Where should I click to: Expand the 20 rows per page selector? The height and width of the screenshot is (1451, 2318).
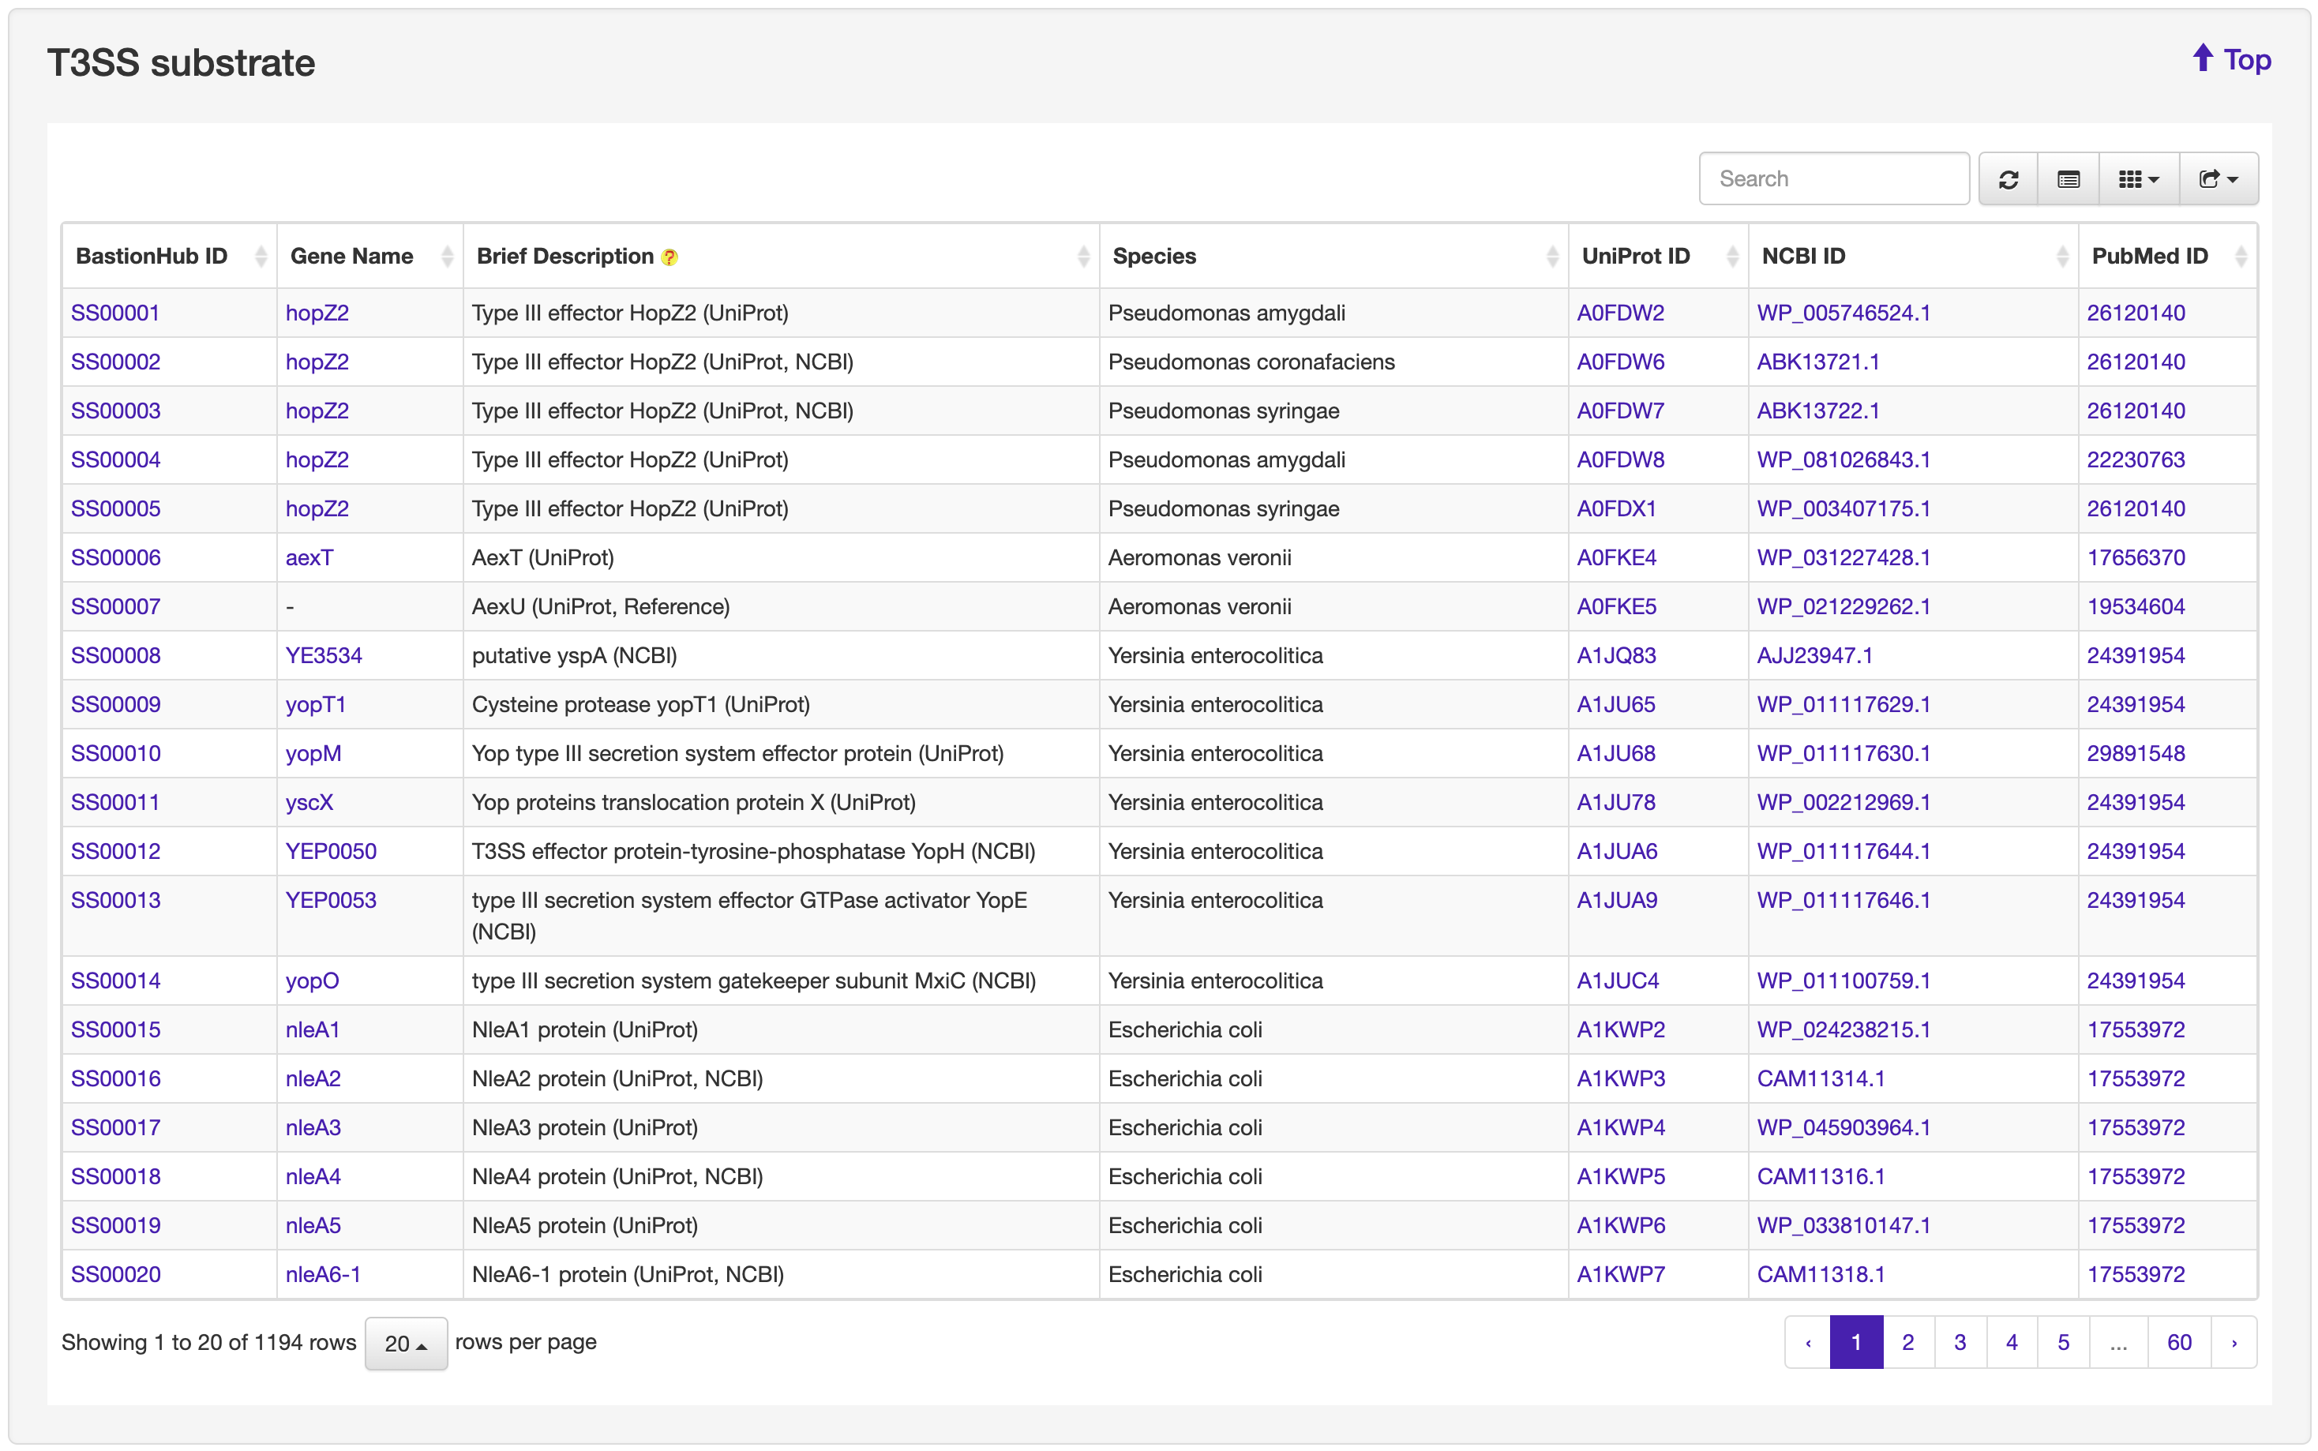(406, 1343)
